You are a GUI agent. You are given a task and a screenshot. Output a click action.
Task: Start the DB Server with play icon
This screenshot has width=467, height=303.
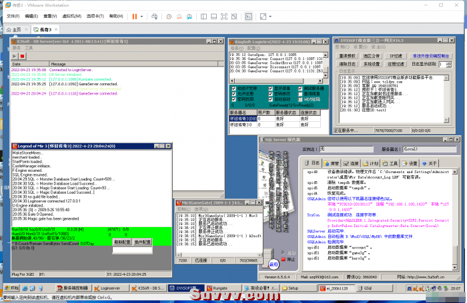(x=14, y=56)
